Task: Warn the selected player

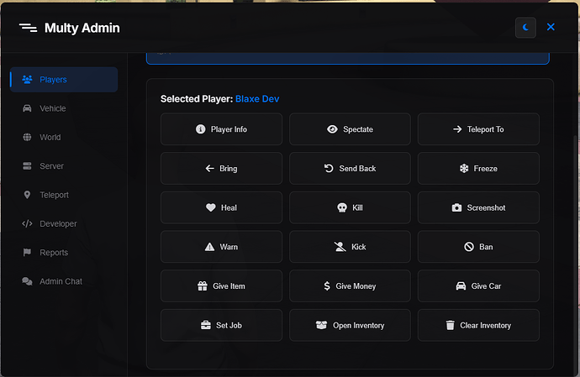Action: click(221, 247)
